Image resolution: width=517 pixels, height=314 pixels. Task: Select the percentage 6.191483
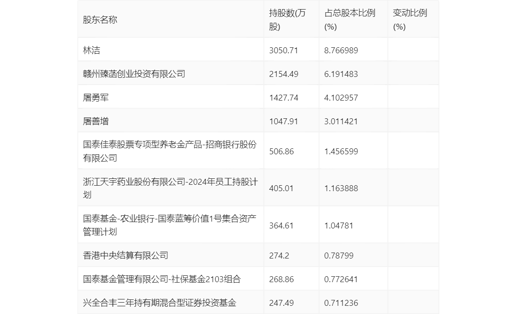tap(341, 74)
